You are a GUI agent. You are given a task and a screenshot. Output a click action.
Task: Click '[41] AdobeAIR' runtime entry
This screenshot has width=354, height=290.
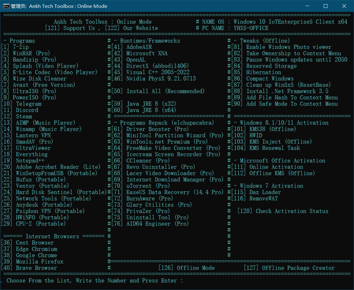click(x=131, y=47)
